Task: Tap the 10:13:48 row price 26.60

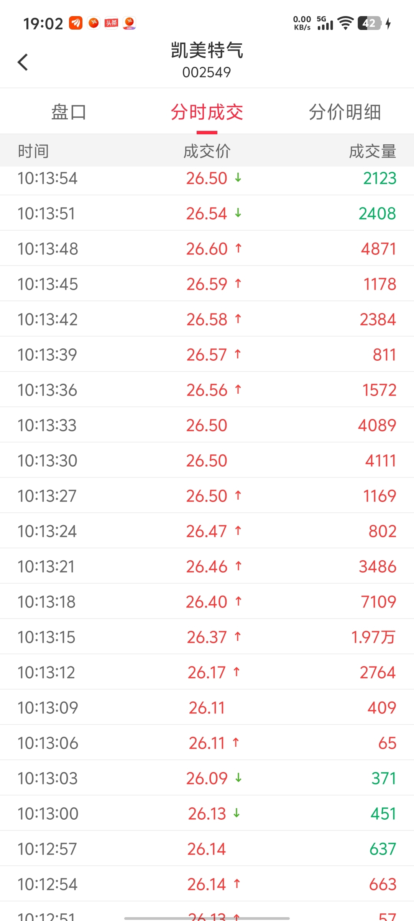Action: (207, 249)
